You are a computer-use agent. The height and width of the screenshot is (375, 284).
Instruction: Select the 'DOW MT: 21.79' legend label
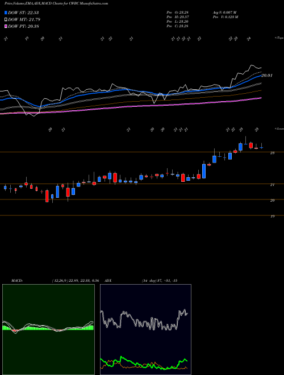point(24,20)
